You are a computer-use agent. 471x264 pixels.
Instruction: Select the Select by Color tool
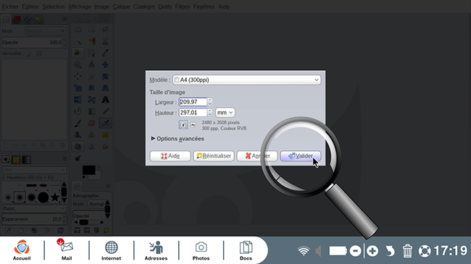click(x=91, y=41)
